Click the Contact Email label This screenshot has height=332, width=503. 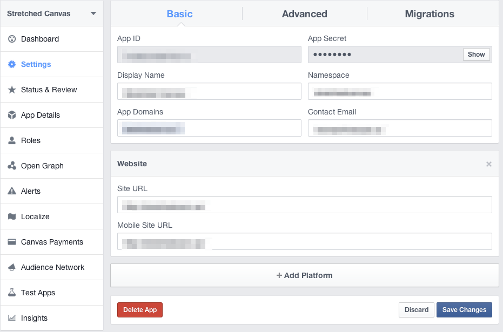click(332, 112)
